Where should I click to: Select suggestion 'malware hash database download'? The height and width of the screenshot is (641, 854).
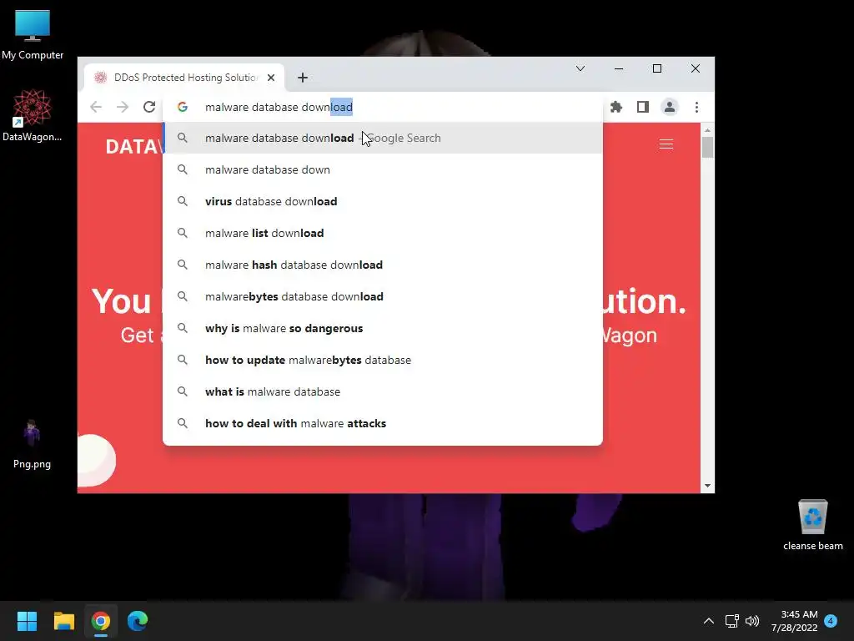pos(382,265)
